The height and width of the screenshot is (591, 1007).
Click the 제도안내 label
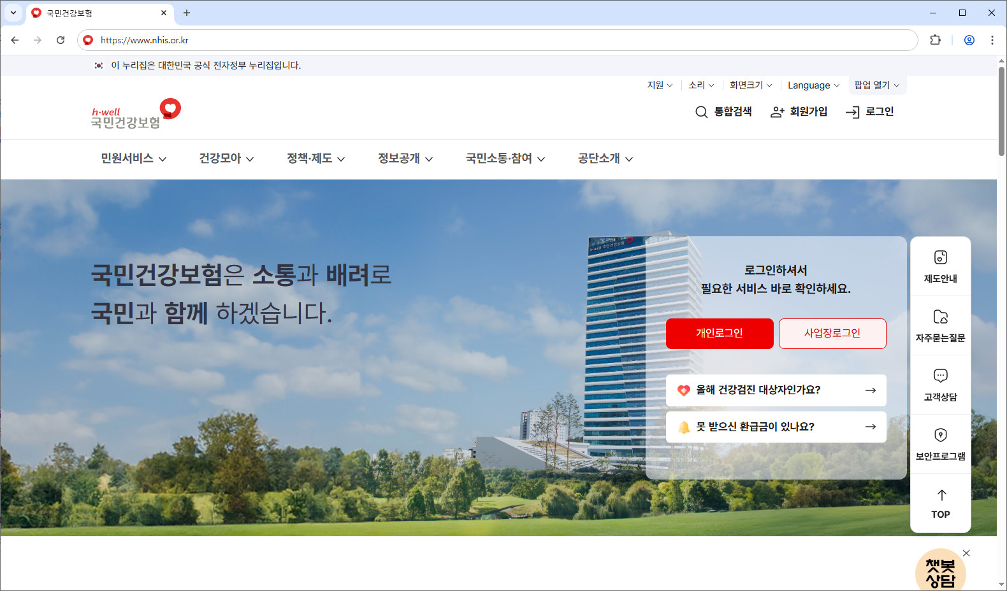pyautogui.click(x=941, y=279)
